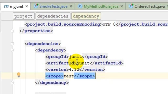Click the junit value inside groupId
This screenshot has height=94, width=168.
[x=75, y=57]
